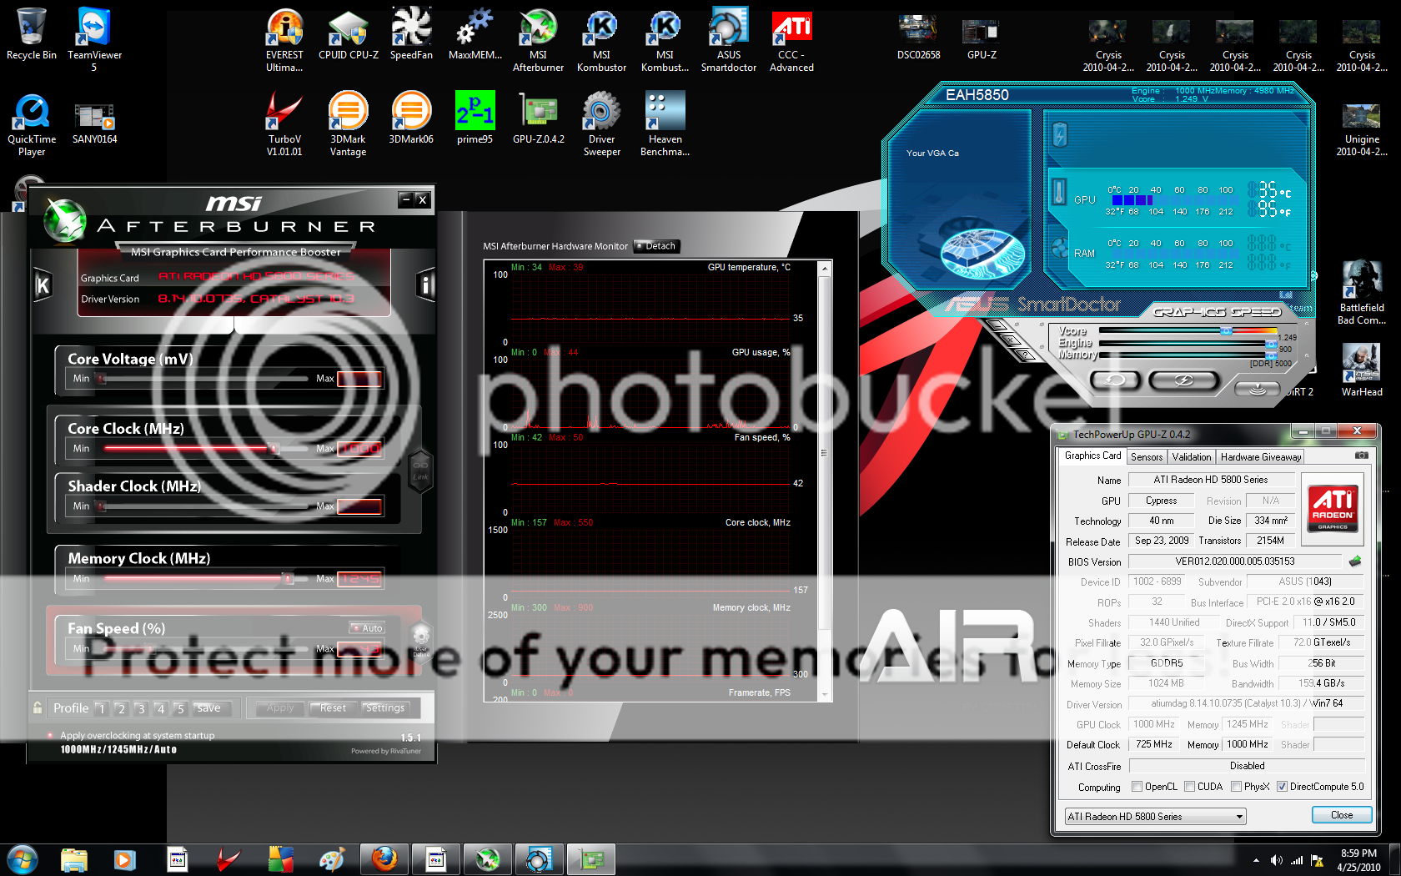The height and width of the screenshot is (876, 1401).
Task: Toggle the profile lock padlock icon
Action: (38, 707)
